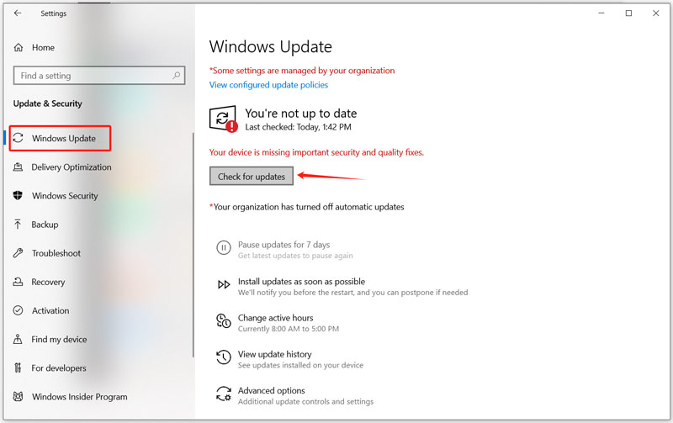Viewport: 673px width, 423px height.
Task: Click "Currently 8:00 AM to 5:00 PM" text
Action: point(289,329)
